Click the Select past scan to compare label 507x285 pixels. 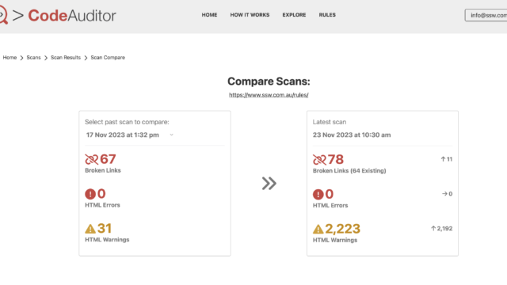(x=127, y=122)
